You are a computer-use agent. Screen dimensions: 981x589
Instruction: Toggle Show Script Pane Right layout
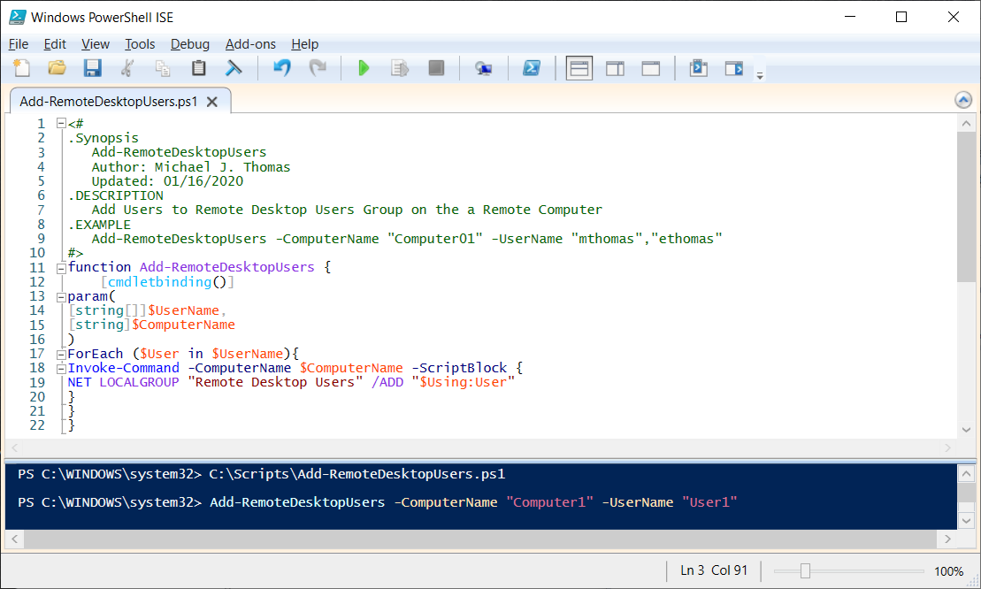615,67
